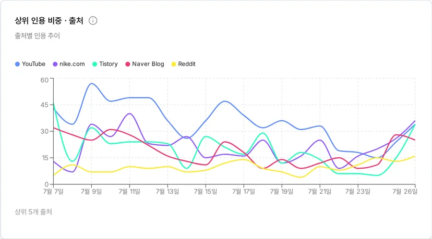The image size is (432, 239).
Task: Toggle the nike.com legend entry
Action: click(x=69, y=64)
